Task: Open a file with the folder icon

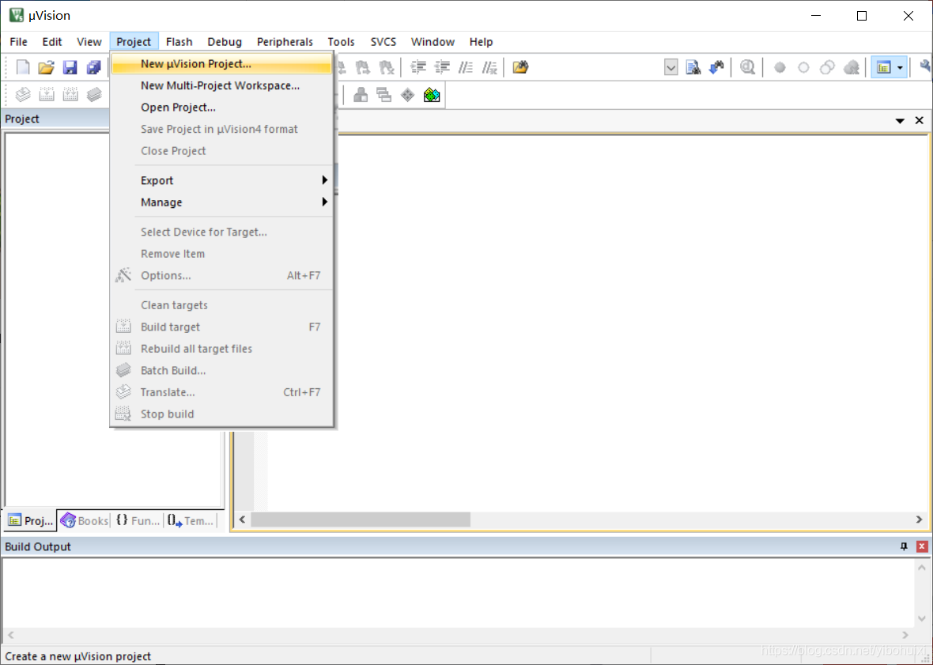Action: [47, 67]
